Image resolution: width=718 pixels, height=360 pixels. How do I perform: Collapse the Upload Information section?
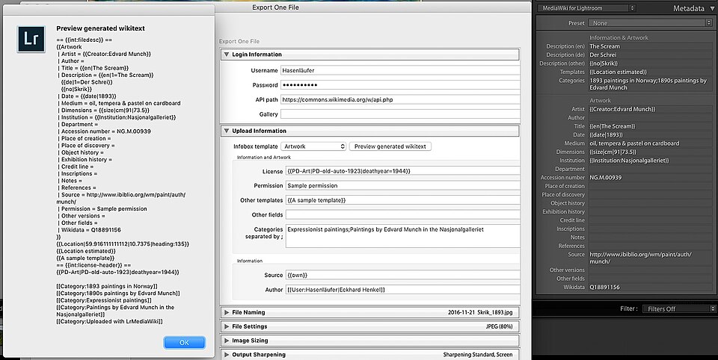226,131
